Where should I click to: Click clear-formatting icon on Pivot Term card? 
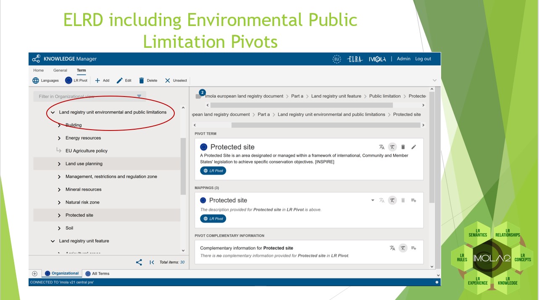[x=392, y=147]
